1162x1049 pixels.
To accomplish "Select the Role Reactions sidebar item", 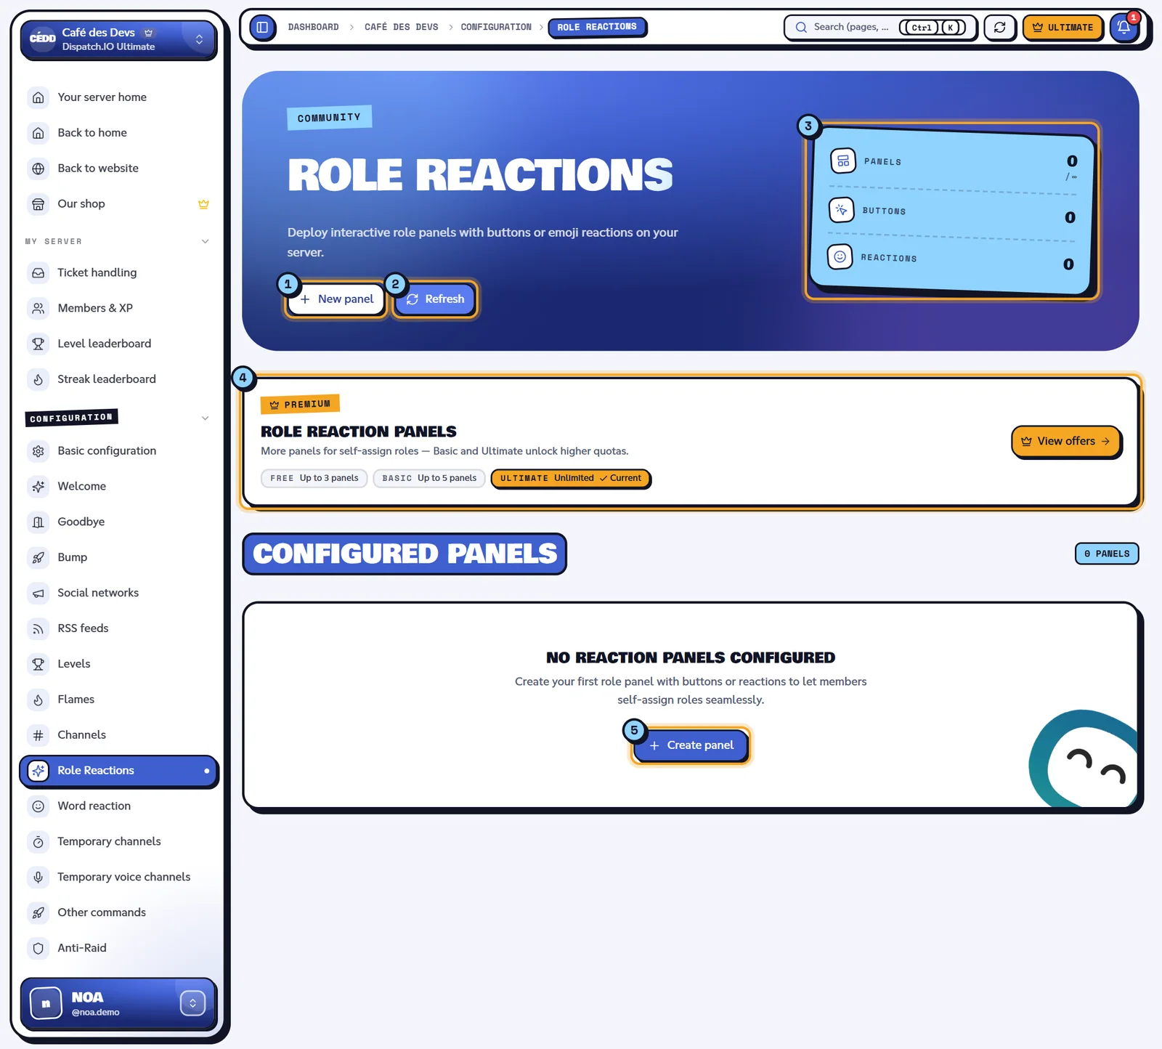I will point(118,771).
